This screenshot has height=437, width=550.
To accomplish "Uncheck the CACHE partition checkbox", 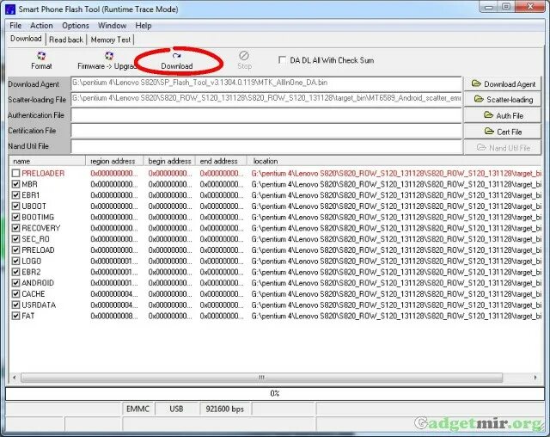I will [x=15, y=294].
